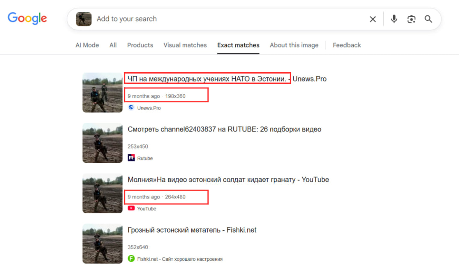
Task: Click the Rutube favicon
Action: pyautogui.click(x=131, y=158)
